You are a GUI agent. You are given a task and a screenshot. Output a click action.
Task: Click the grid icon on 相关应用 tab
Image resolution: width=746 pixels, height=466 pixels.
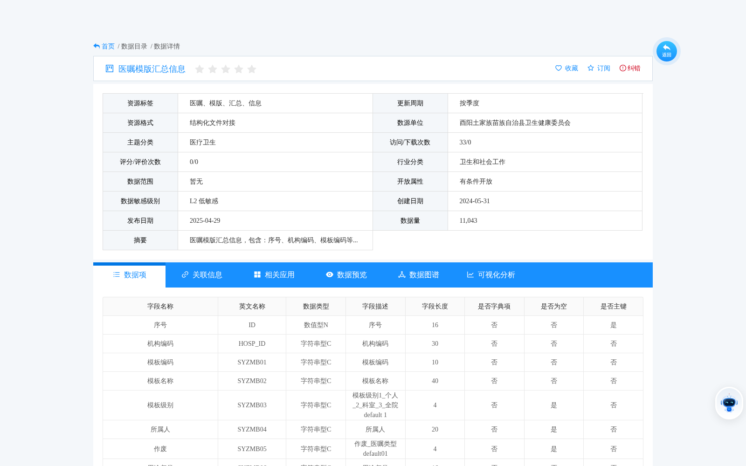(257, 274)
